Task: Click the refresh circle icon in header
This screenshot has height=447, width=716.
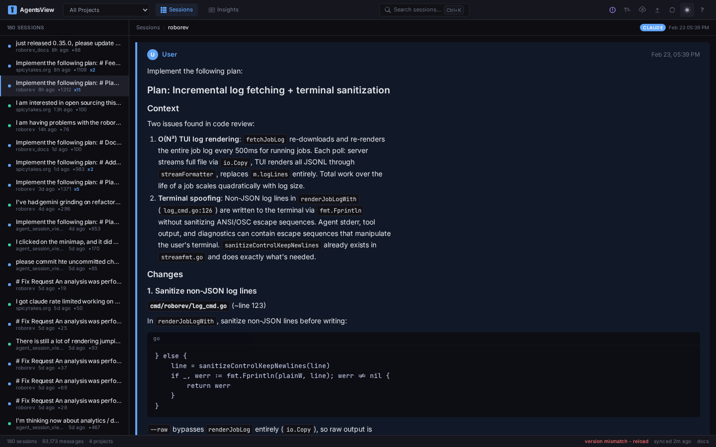Action: click(672, 10)
